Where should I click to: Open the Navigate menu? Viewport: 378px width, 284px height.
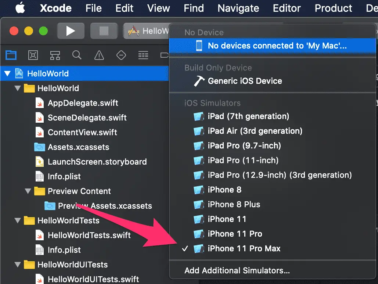238,8
